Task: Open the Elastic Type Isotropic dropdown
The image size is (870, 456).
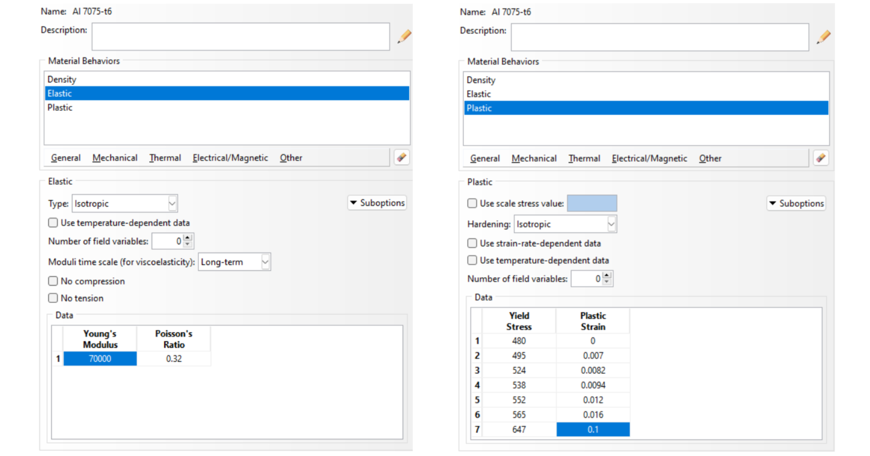Action: point(172,203)
